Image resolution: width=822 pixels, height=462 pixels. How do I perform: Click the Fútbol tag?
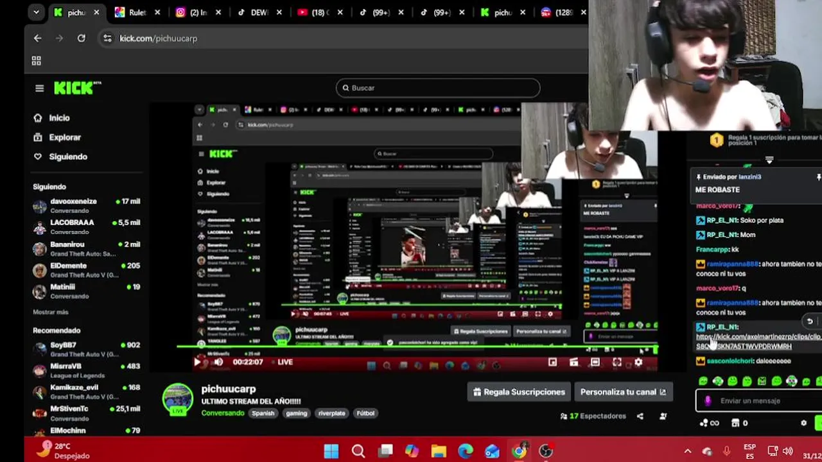pos(365,413)
